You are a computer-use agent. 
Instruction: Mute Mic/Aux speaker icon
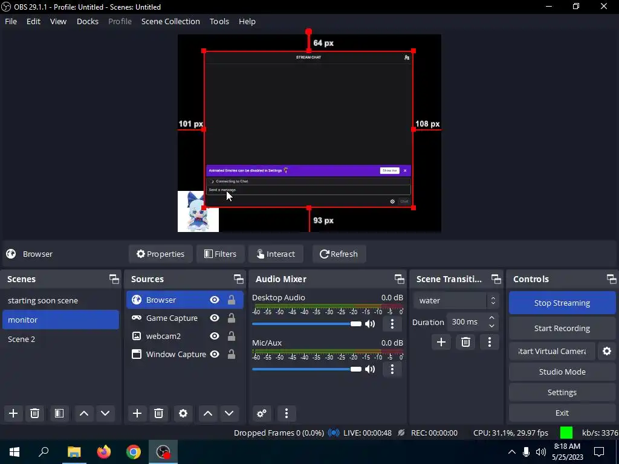click(x=370, y=369)
